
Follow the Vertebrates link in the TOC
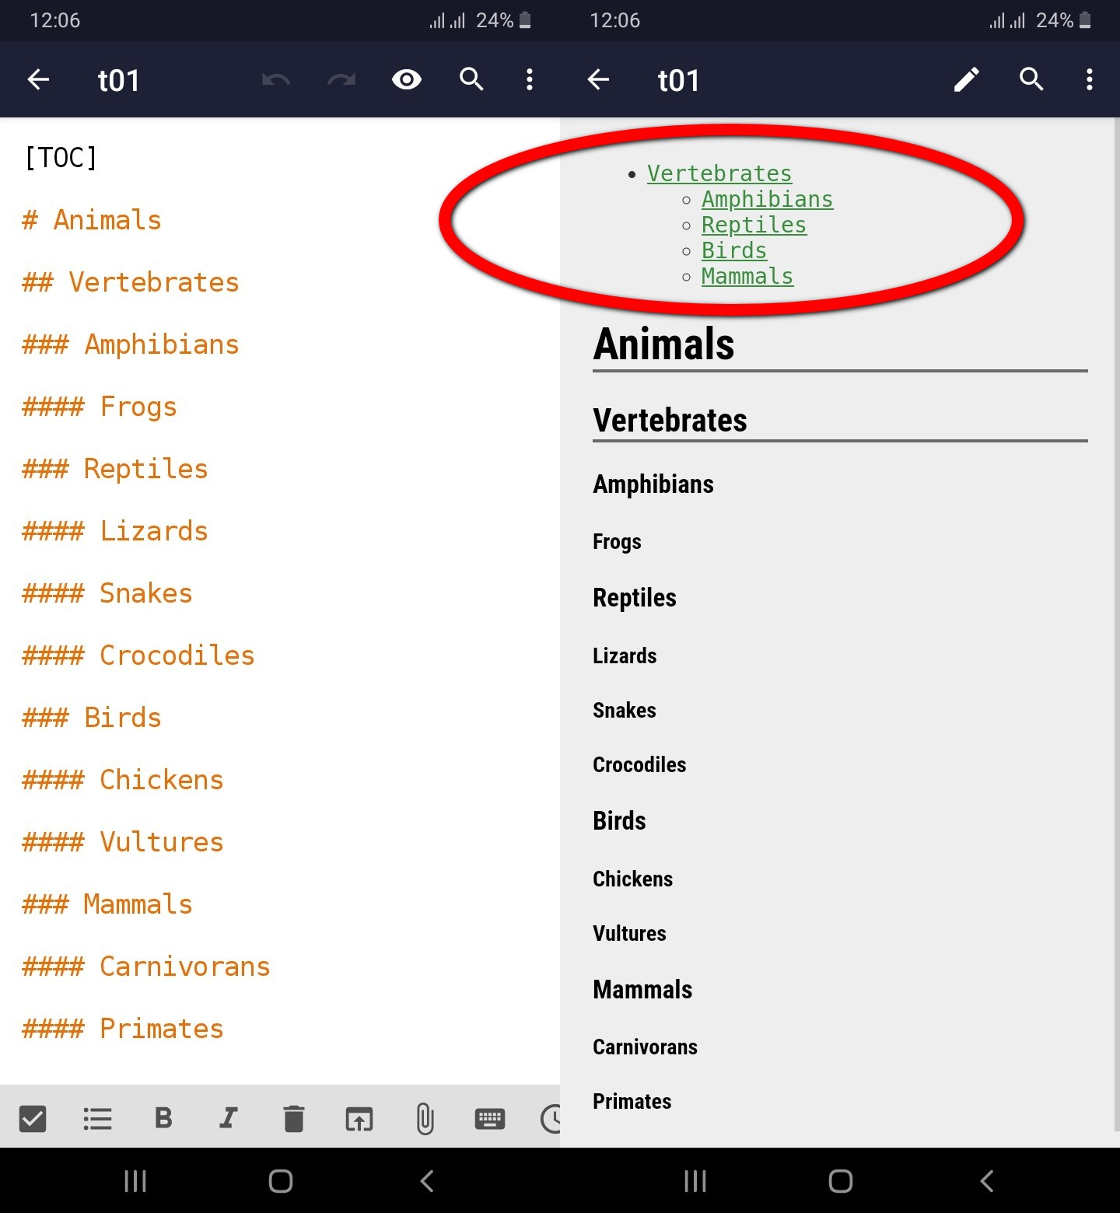point(719,173)
